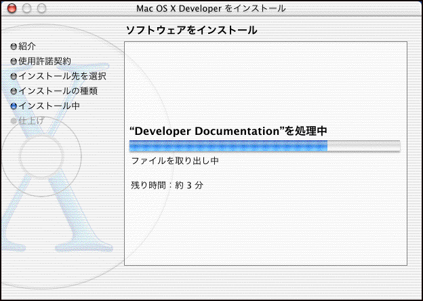Click the Mac OS X Developer window title
Screen dimensions: 423x301
(x=211, y=8)
